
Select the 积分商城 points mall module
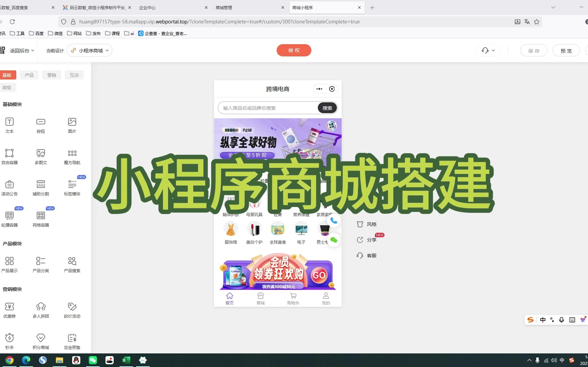pos(41,338)
